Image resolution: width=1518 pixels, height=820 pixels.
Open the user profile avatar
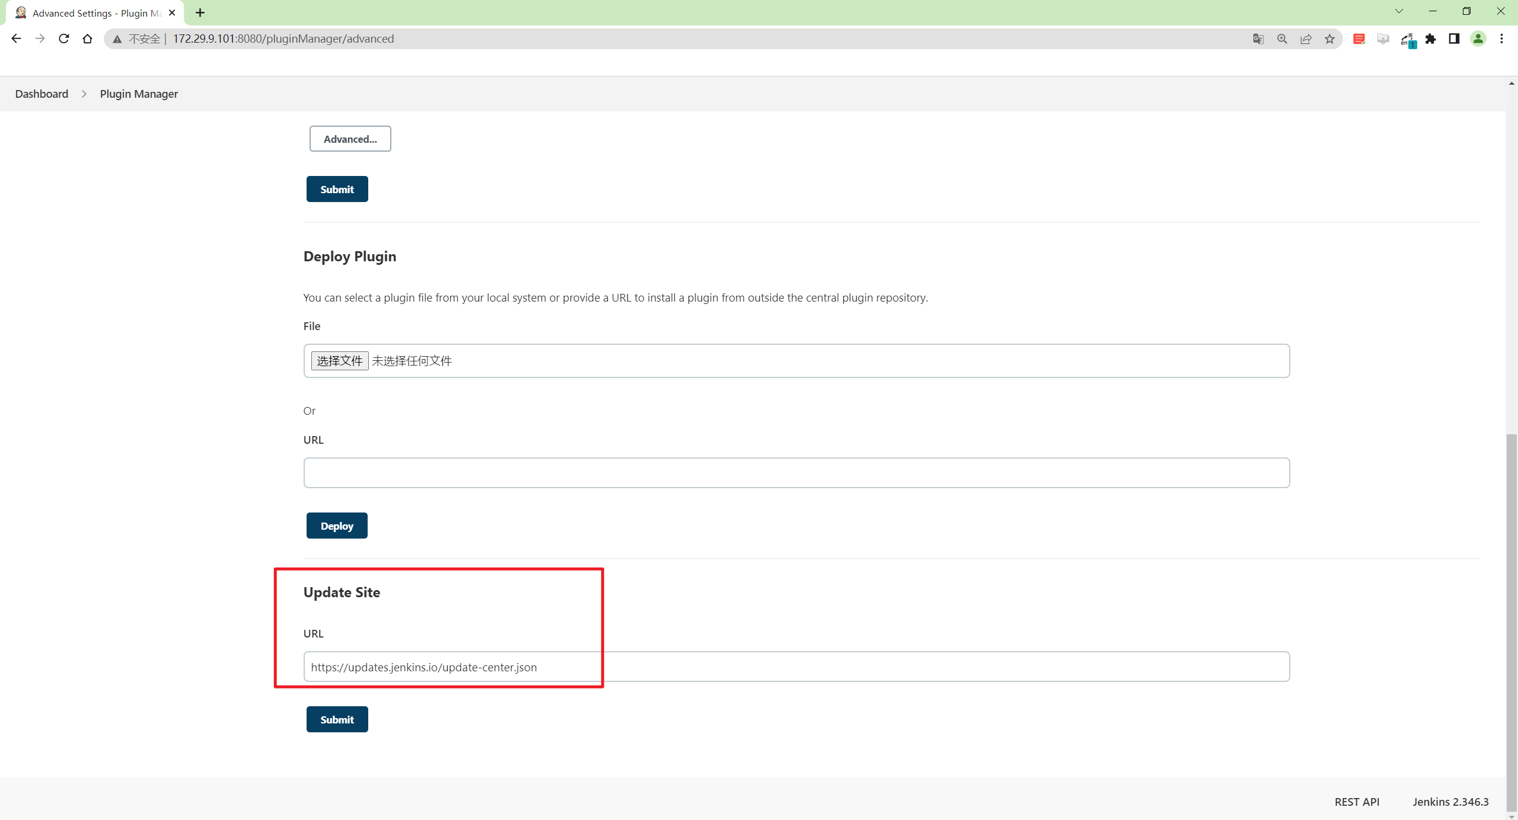(1478, 39)
